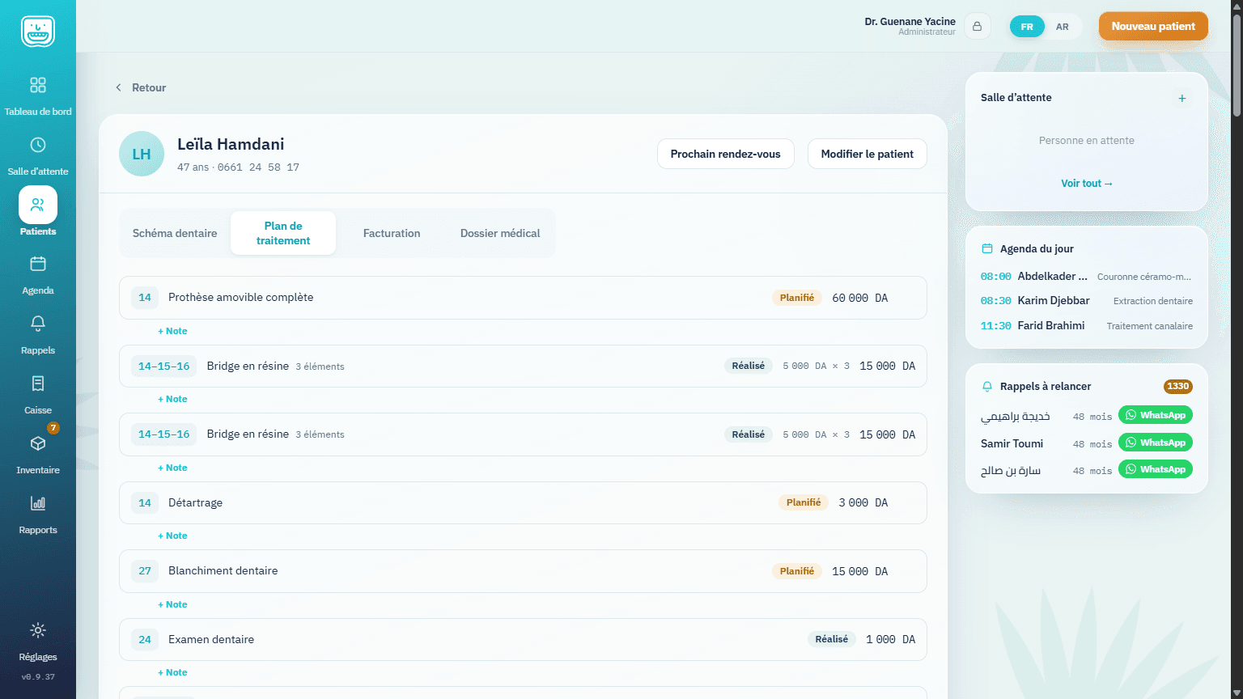Click the app logo icon
1243x699 pixels.
click(38, 32)
